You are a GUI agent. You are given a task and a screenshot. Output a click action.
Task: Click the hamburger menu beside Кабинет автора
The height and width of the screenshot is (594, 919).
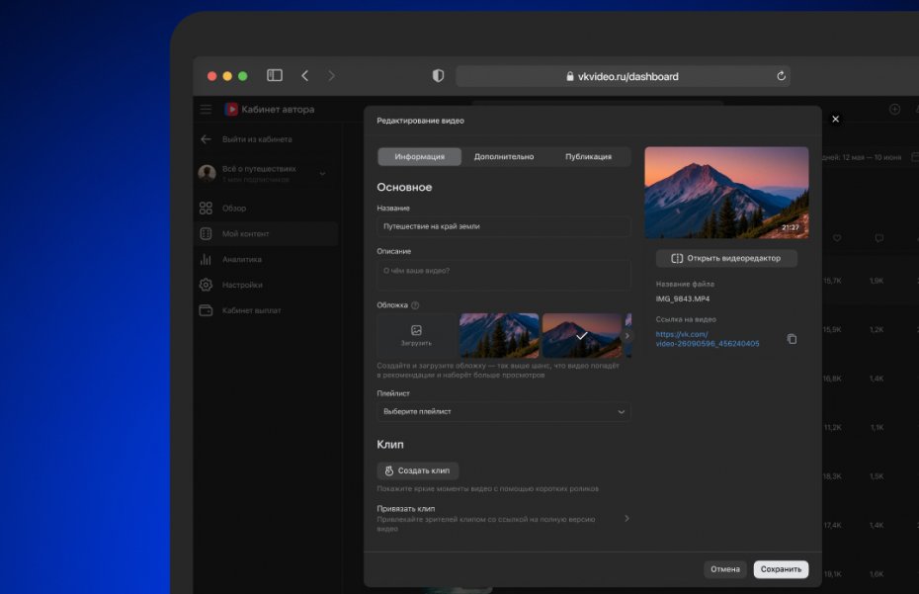[206, 110]
